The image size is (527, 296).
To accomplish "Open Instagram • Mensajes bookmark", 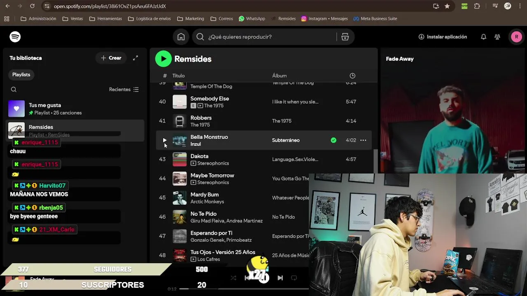I will click(x=324, y=18).
